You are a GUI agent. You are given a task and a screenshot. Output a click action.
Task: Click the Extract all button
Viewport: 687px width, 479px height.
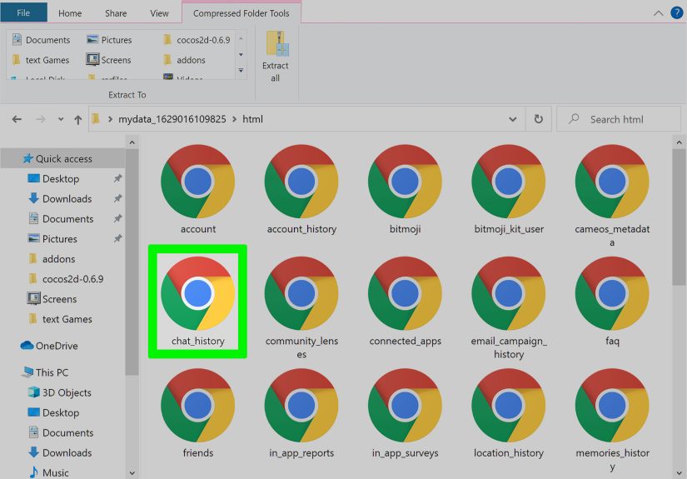pyautogui.click(x=276, y=57)
